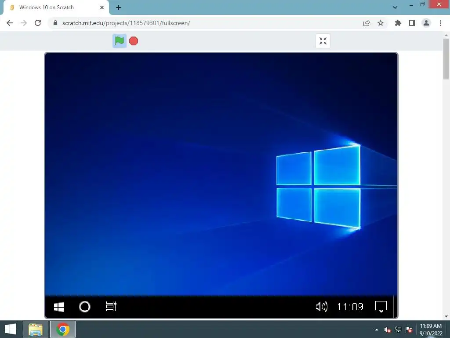Click the page vertical scrollbar thumb
Screen dimensions: 450x338
click(x=446, y=59)
